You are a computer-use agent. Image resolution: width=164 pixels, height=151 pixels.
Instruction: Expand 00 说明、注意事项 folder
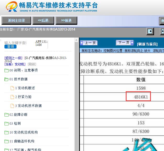coord(24,70)
